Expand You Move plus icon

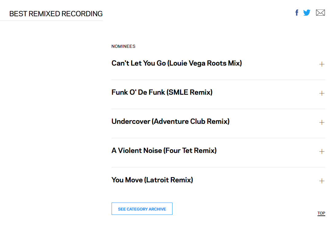coord(322,181)
